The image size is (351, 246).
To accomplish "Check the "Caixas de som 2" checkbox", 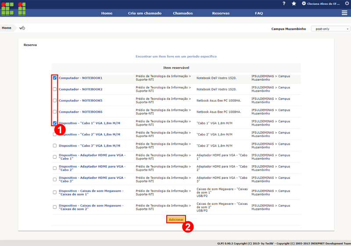I will click(x=54, y=207).
